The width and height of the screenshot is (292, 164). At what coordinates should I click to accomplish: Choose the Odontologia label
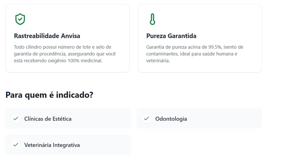[171, 119]
